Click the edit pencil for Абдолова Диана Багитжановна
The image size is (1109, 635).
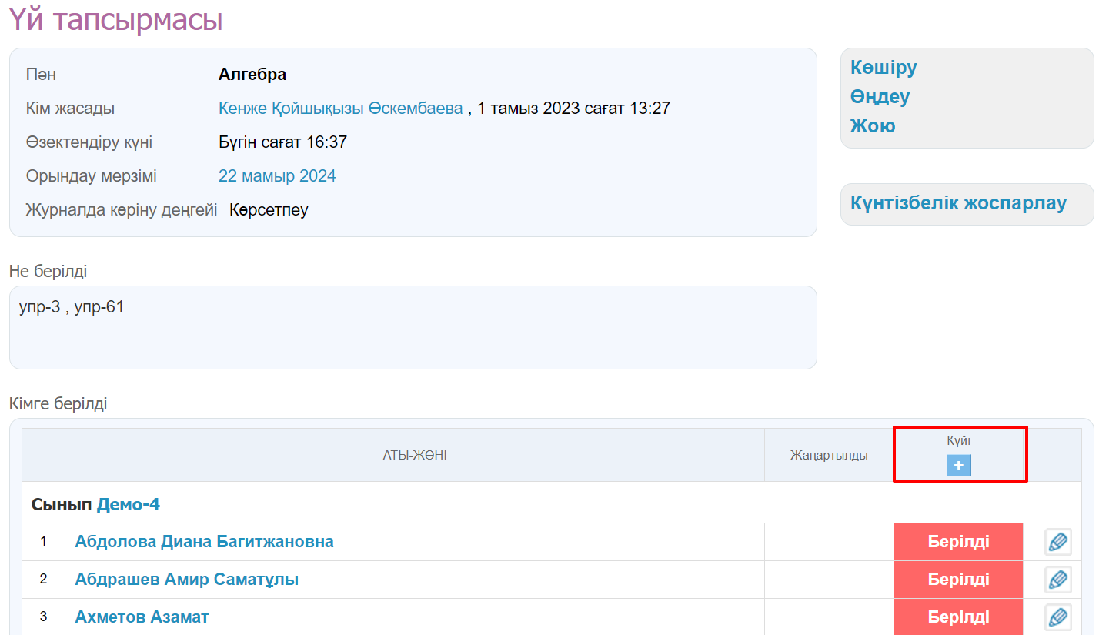pyautogui.click(x=1057, y=542)
